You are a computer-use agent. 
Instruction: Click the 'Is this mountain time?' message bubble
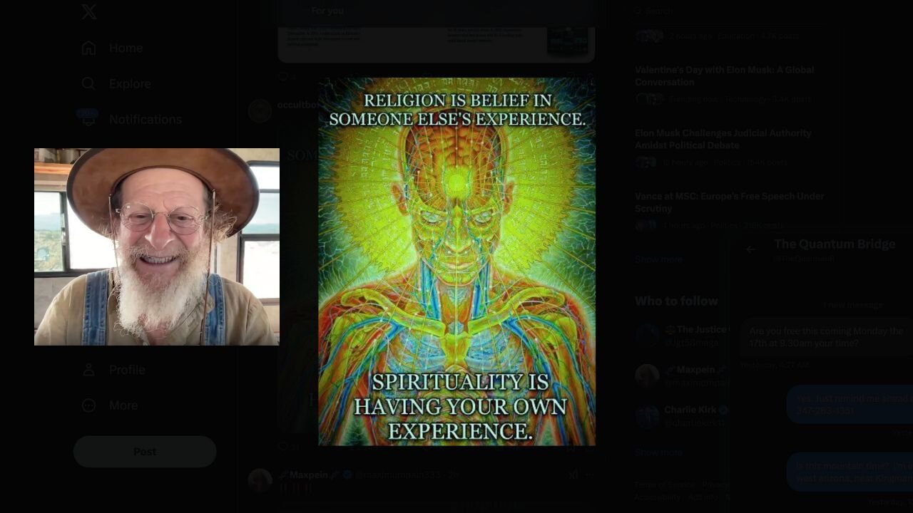click(850, 472)
